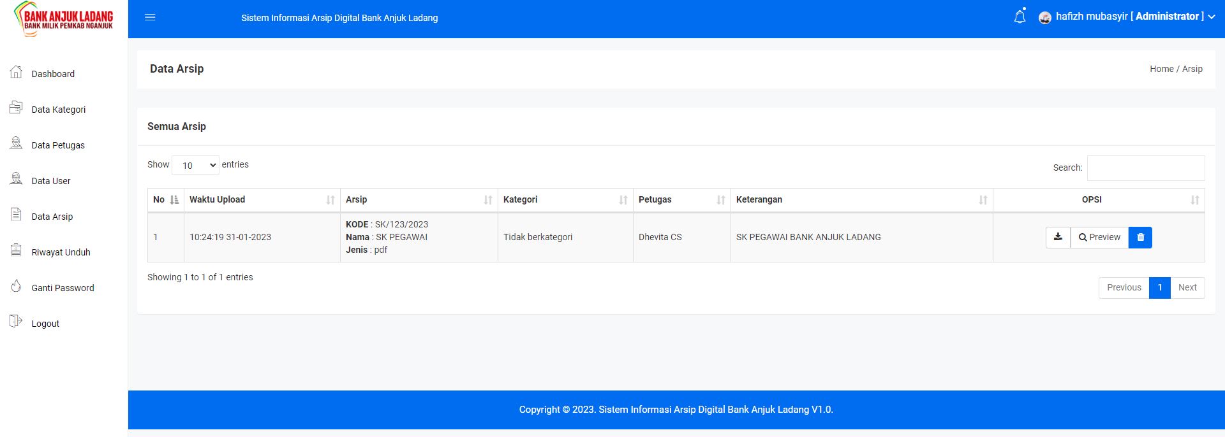Viewport: 1225px width, 437px height.
Task: Focus the Search input field
Action: pos(1146,168)
